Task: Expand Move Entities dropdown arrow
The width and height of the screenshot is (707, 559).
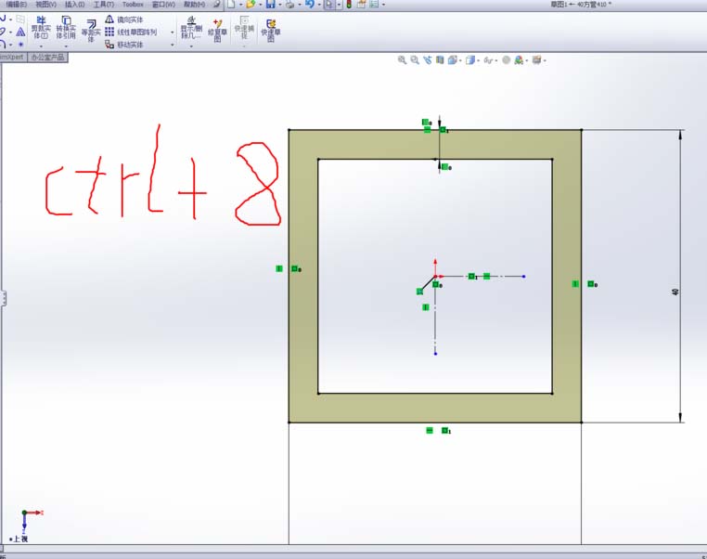Action: point(173,45)
